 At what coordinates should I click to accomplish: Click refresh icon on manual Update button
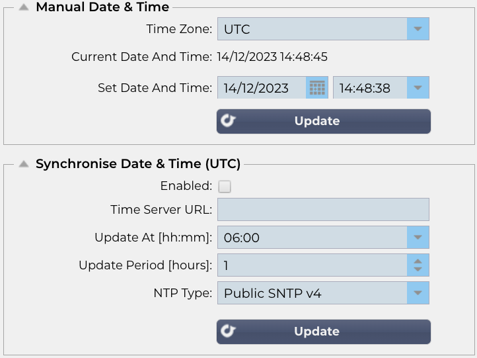(229, 121)
